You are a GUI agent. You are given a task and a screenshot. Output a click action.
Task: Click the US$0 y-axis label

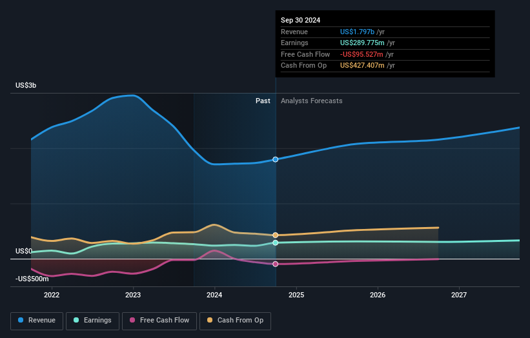click(24, 251)
